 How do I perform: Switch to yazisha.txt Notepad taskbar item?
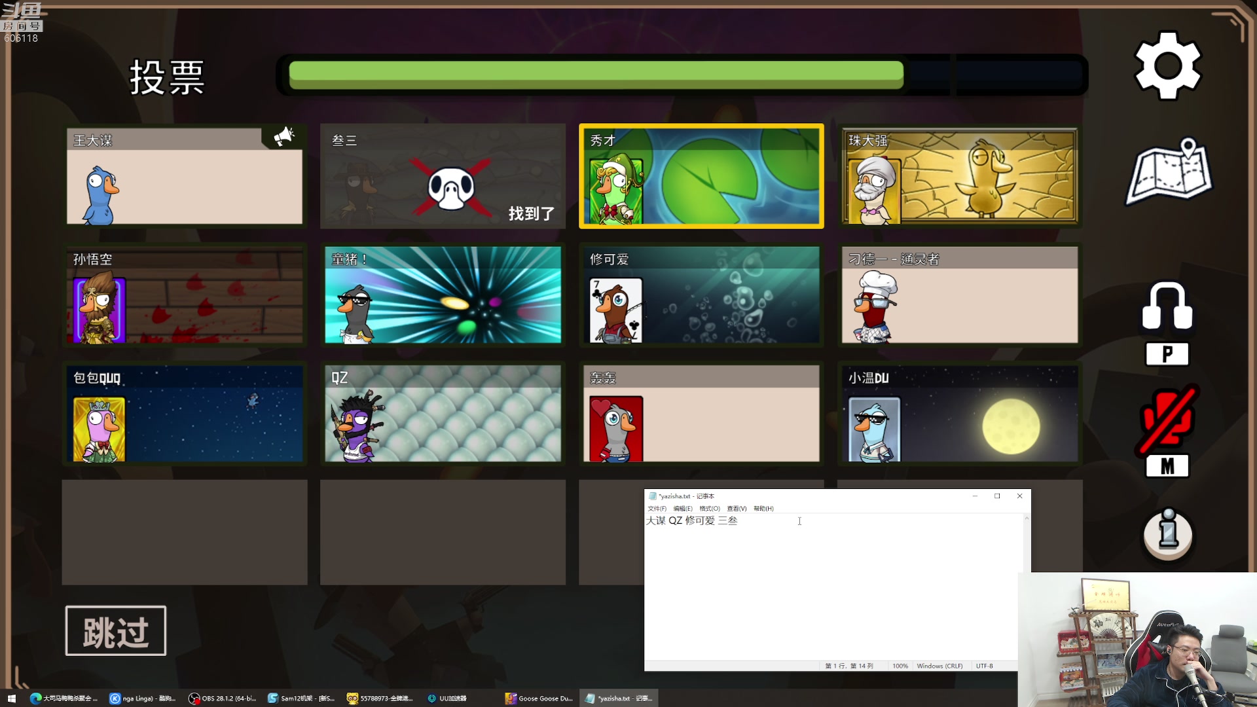tap(619, 698)
